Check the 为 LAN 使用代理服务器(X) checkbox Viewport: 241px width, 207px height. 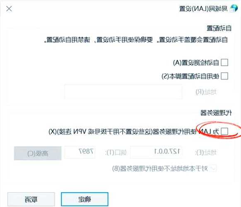[224, 132]
